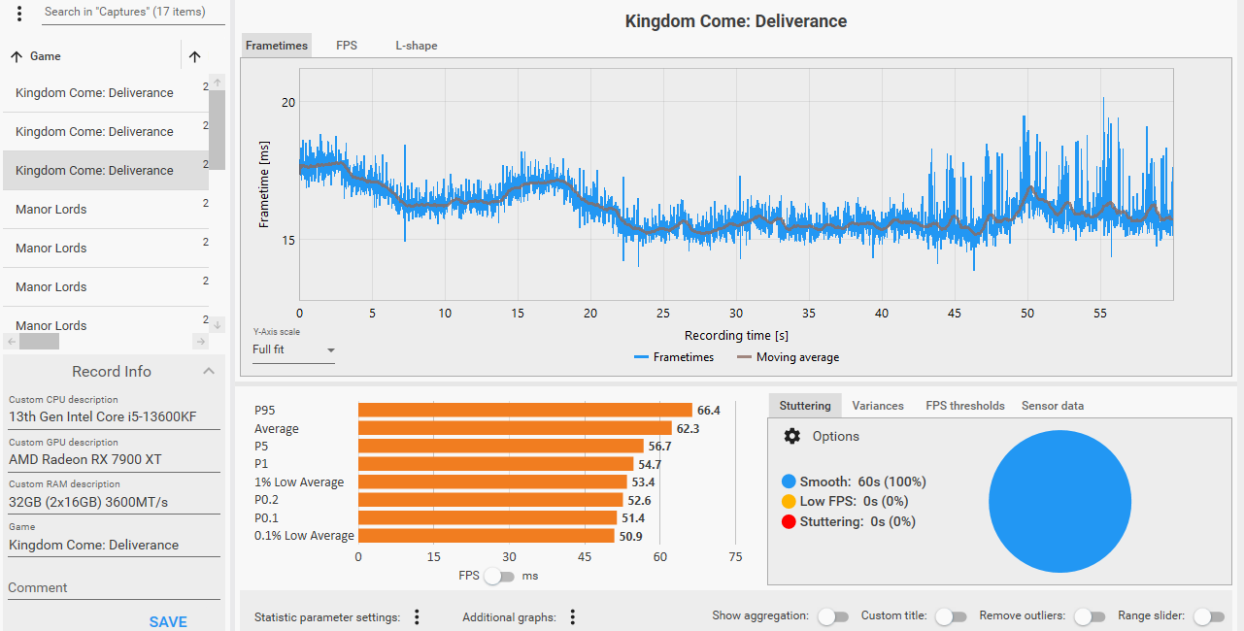Screen dimensions: 1244x631
Task: Click the horizontal scroll right arrow
Action: pos(200,341)
